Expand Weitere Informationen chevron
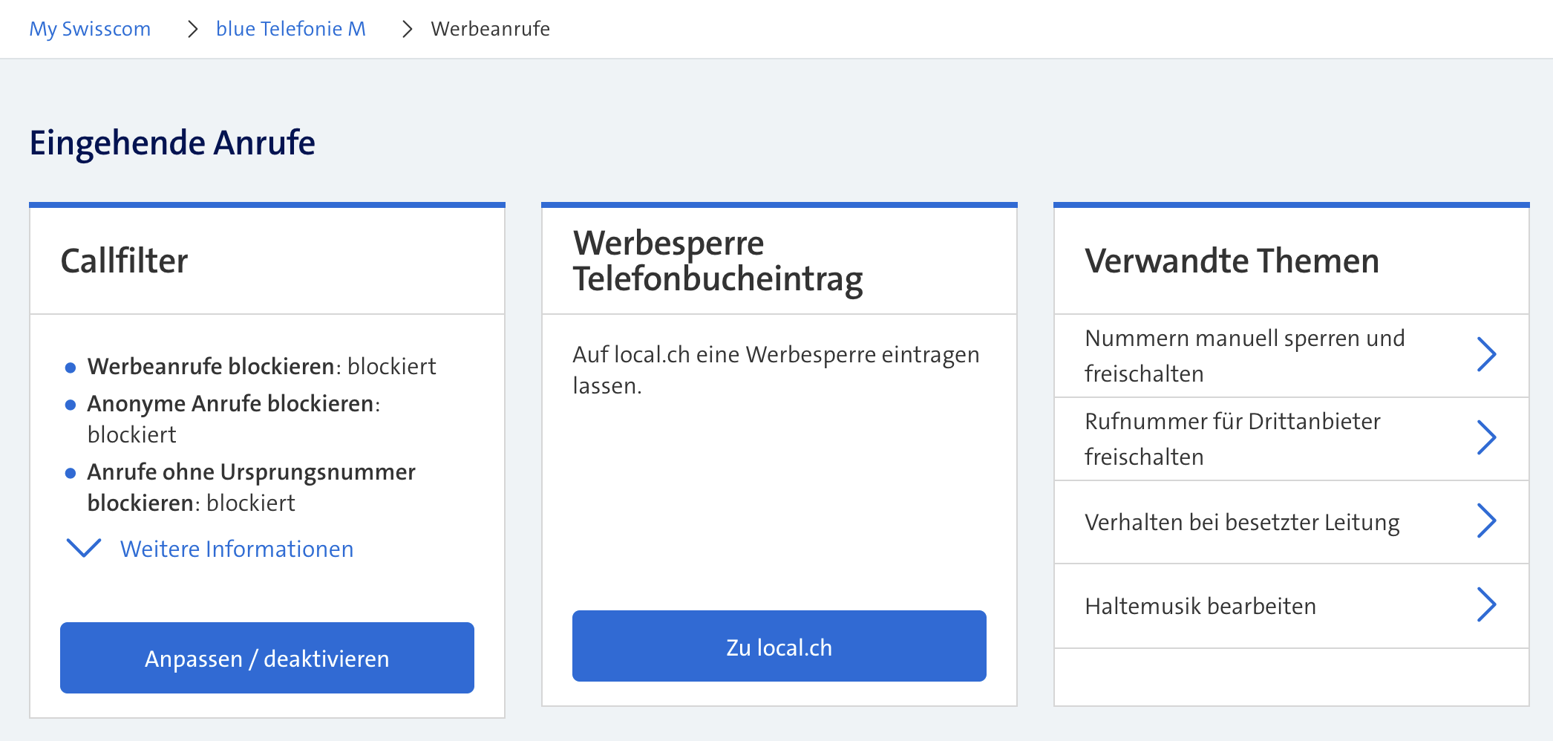Screen dimensions: 1553x741 (84, 548)
